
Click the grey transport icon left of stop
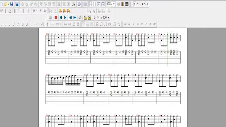50,18
